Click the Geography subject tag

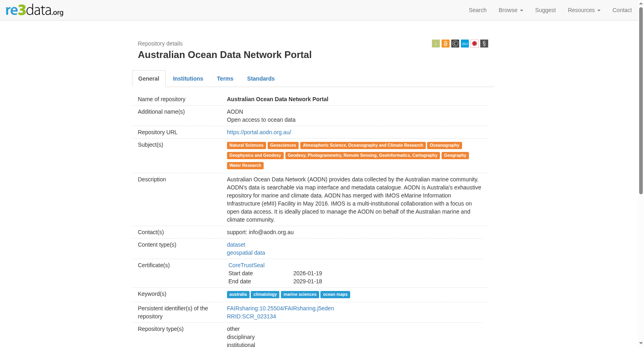click(455, 156)
